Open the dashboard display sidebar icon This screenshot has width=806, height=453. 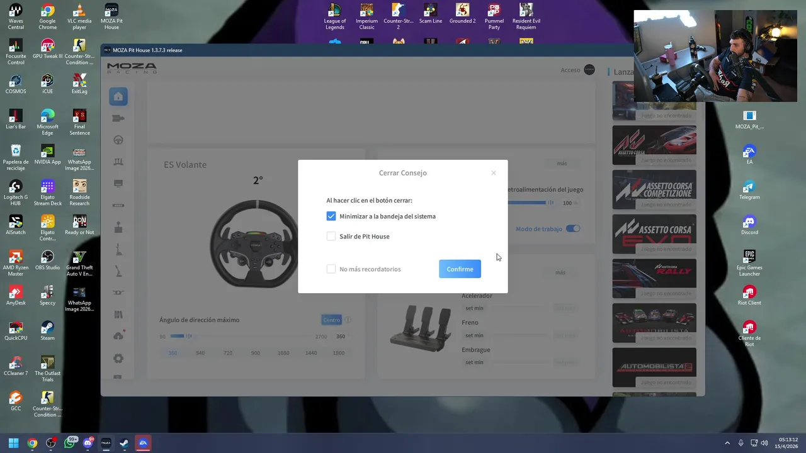pos(118,184)
